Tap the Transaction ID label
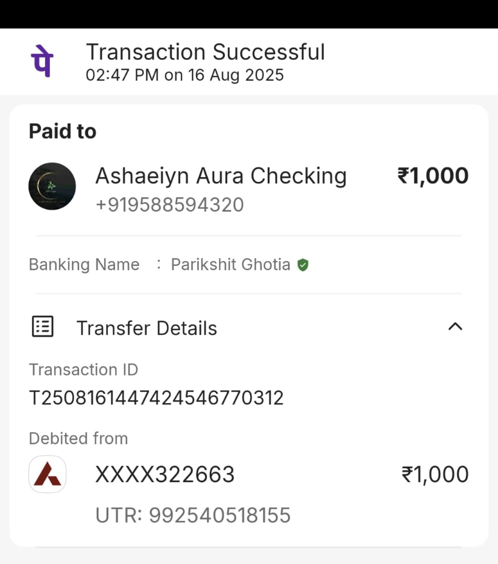Screen dimensions: 498x564 point(83,370)
